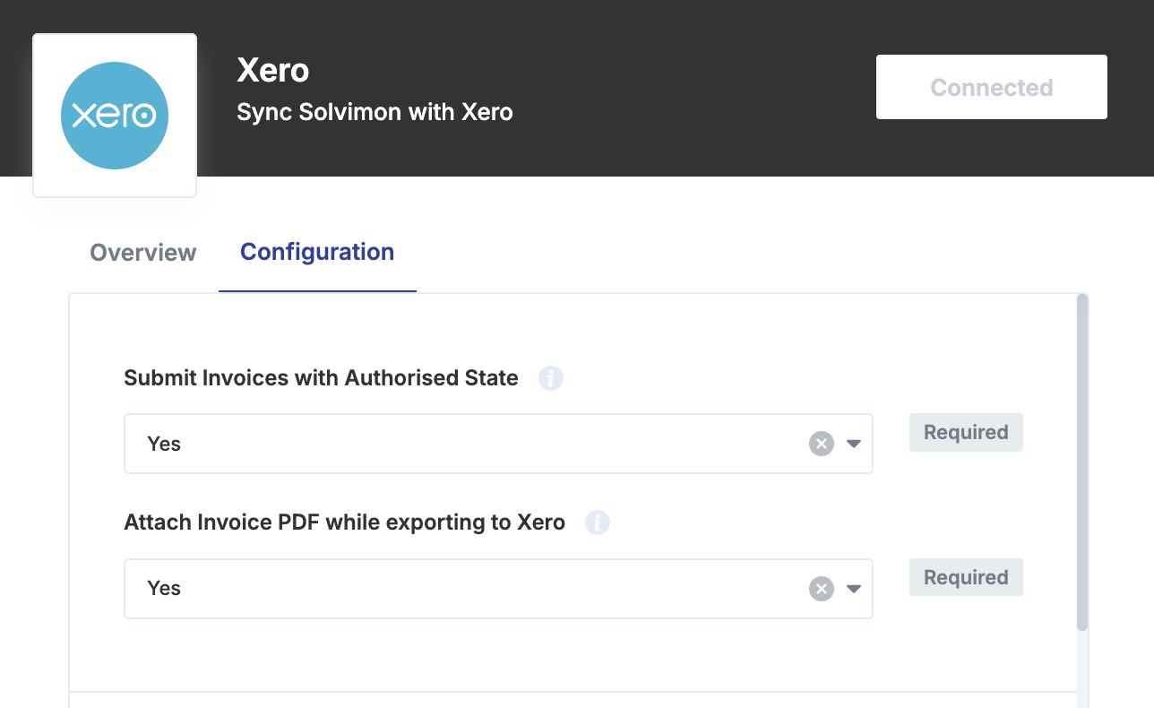Viewport: 1154px width, 708px height.
Task: Clear the Attach Invoice PDF selection
Action: (x=822, y=589)
